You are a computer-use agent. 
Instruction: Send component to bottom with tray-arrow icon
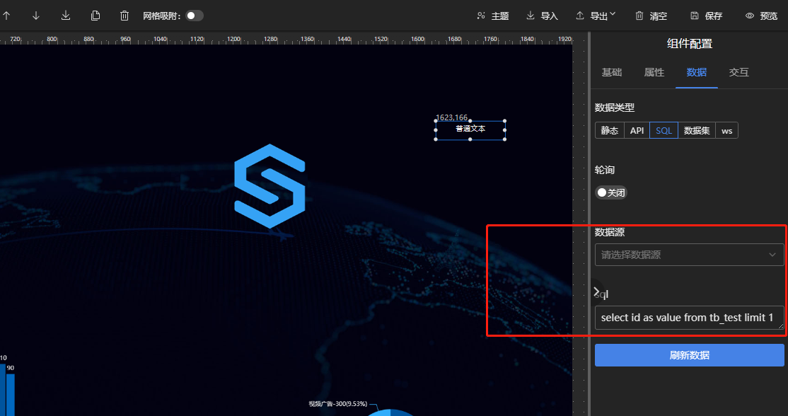(x=65, y=16)
